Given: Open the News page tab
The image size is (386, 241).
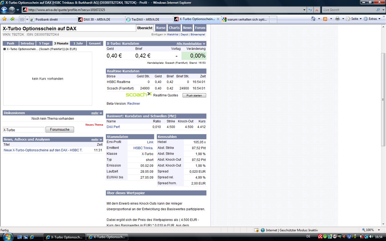Looking at the screenshot, I should click(187, 28).
